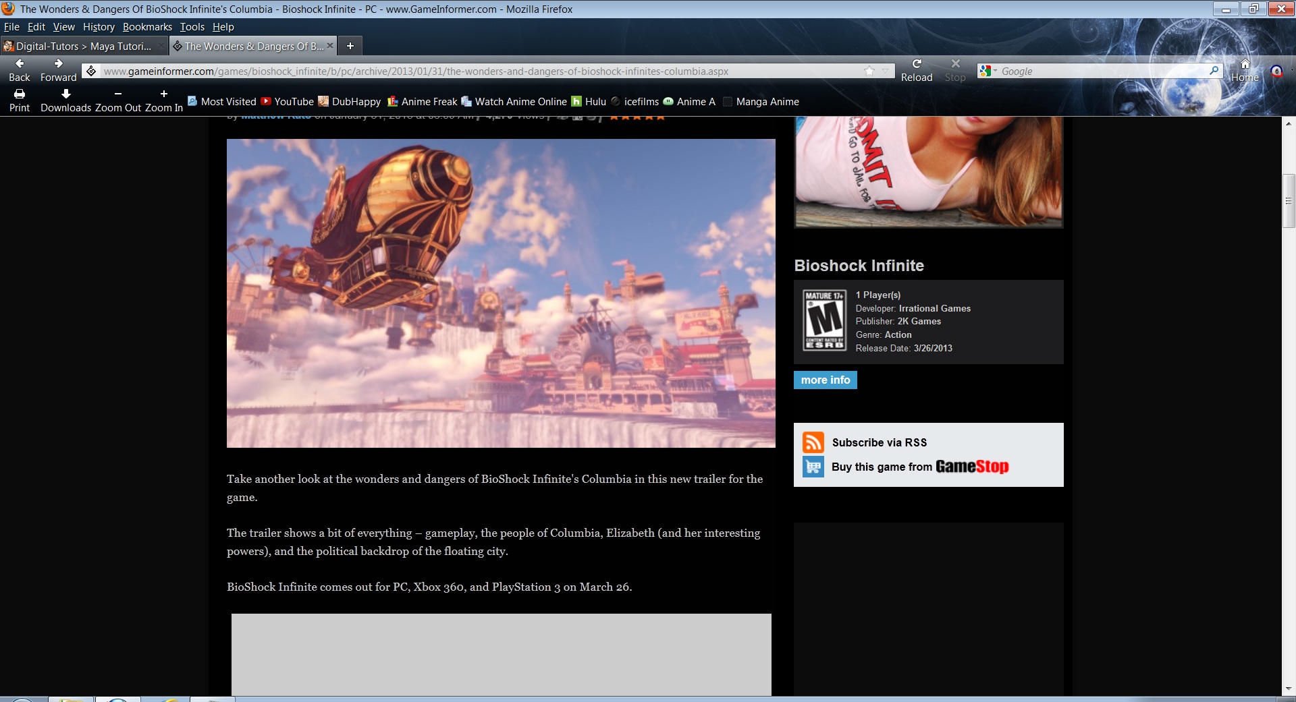This screenshot has width=1296, height=702.
Task: Open the Downloads toolbar icon
Action: click(65, 94)
